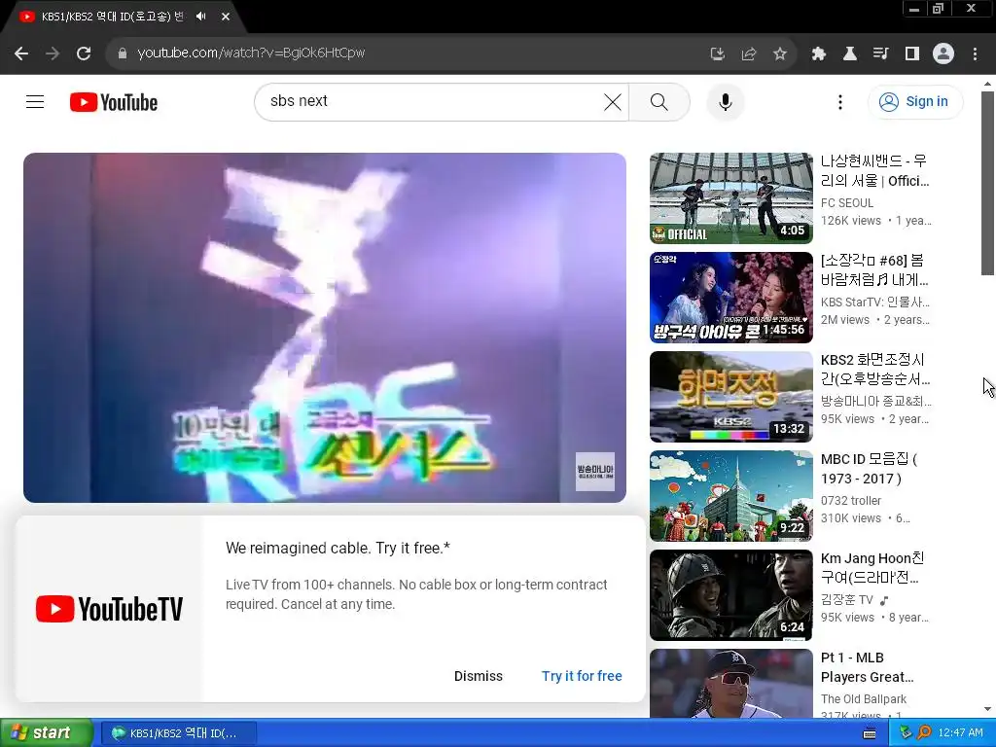Click the keyboard icon in system tray
The width and height of the screenshot is (996, 747).
click(x=870, y=733)
